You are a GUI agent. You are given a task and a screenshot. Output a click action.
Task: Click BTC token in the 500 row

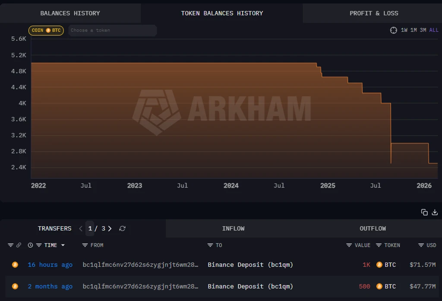(386, 286)
